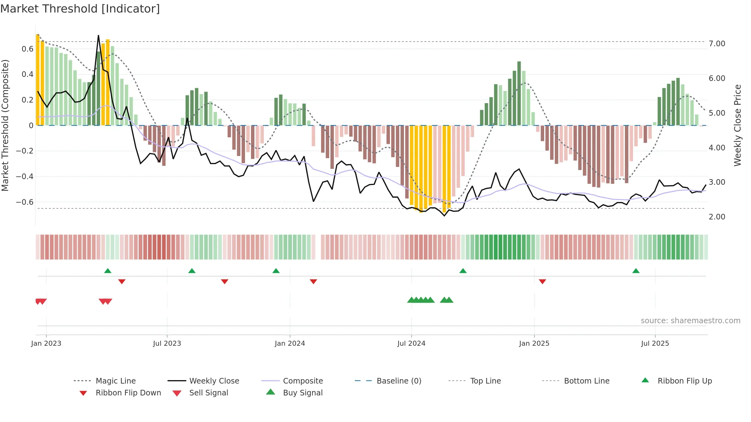This screenshot has width=751, height=422.
Task: Toggle the Baseline (0) legend entry
Action: click(x=388, y=381)
